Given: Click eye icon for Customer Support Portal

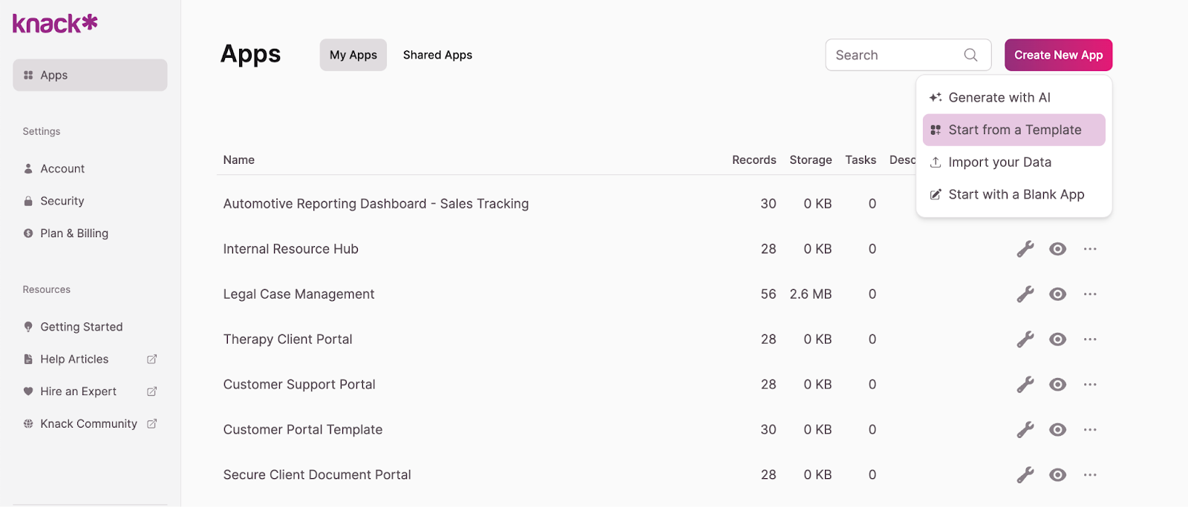Looking at the screenshot, I should point(1058,385).
